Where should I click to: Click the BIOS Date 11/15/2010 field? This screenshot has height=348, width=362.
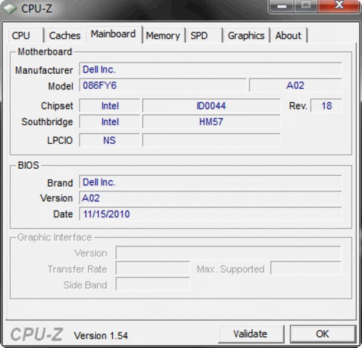[210, 213]
